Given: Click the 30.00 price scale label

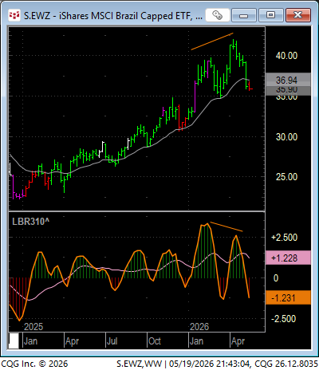Looking at the screenshot, I should click(x=286, y=137).
